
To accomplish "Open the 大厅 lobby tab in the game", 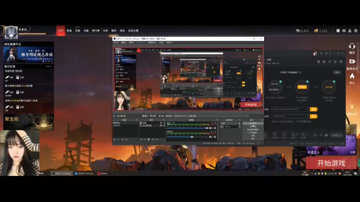I will click(x=61, y=31).
